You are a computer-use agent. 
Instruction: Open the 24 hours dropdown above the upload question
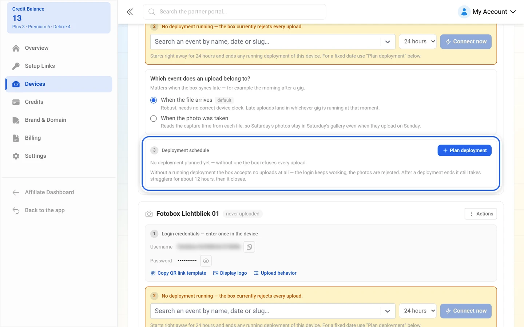(418, 42)
